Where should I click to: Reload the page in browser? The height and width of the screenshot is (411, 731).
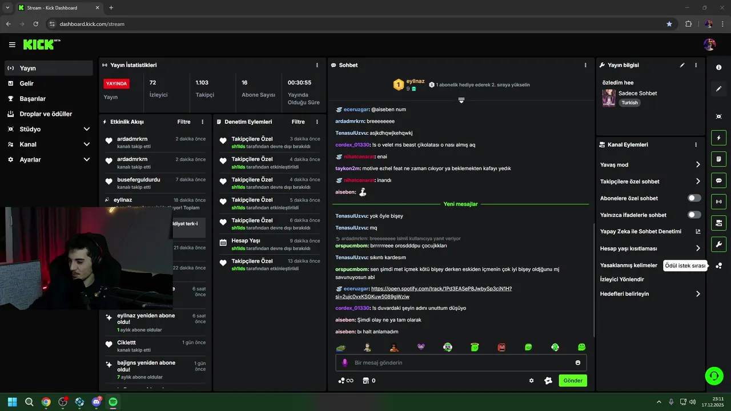click(36, 24)
